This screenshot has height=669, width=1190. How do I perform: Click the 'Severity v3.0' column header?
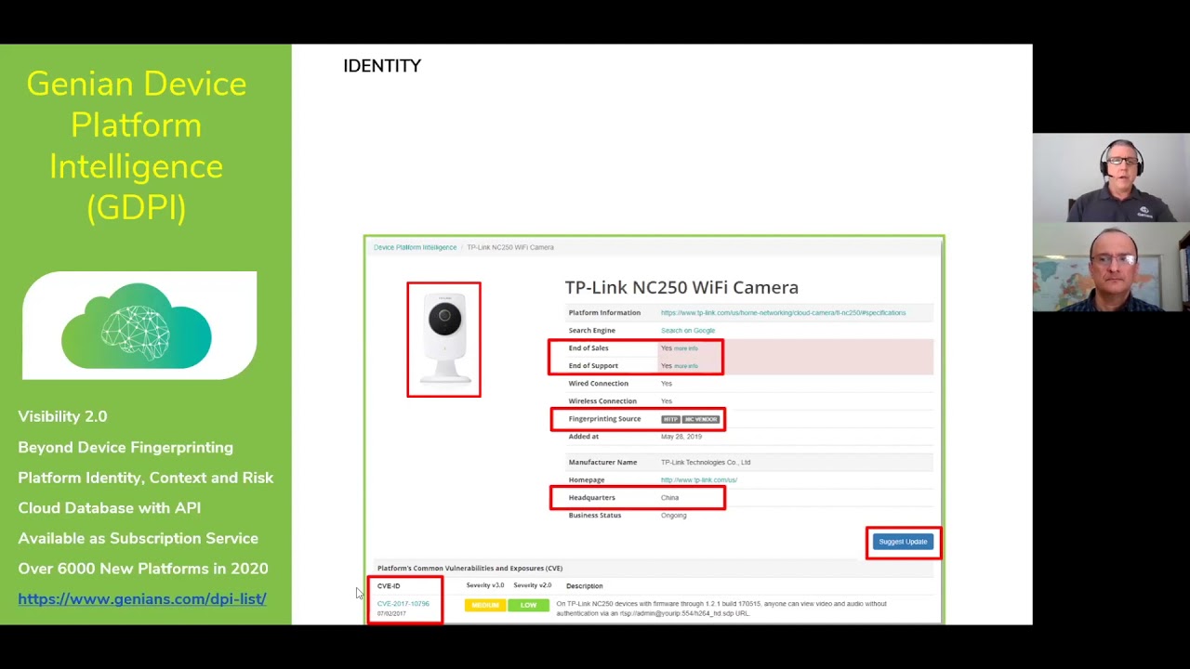(485, 585)
